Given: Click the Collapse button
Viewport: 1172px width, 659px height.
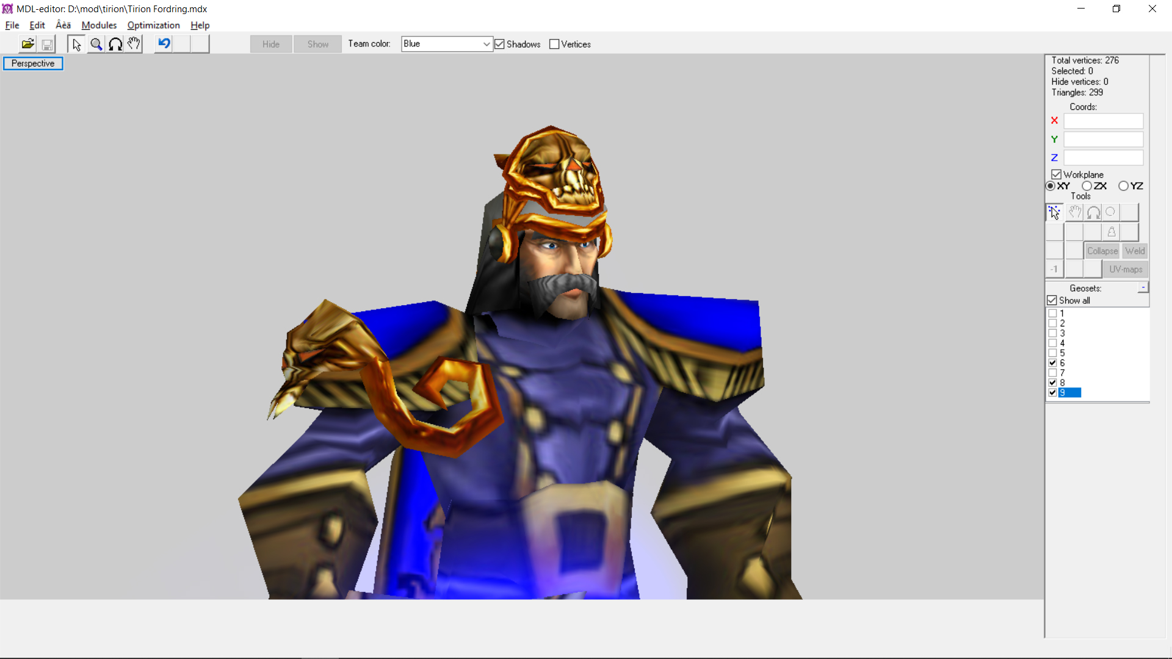Looking at the screenshot, I should 1102,251.
